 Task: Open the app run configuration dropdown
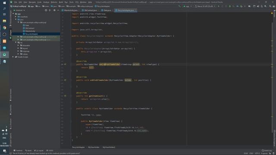[x=188, y=6]
